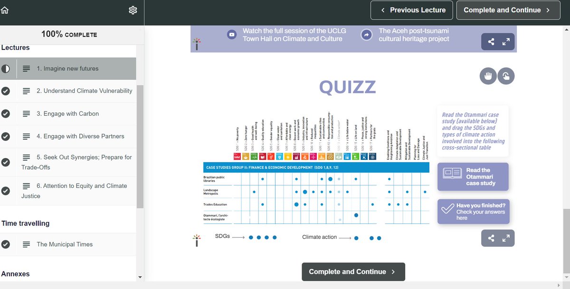Click the 100% COMPLETE progress label
The image size is (570, 289).
tap(69, 35)
